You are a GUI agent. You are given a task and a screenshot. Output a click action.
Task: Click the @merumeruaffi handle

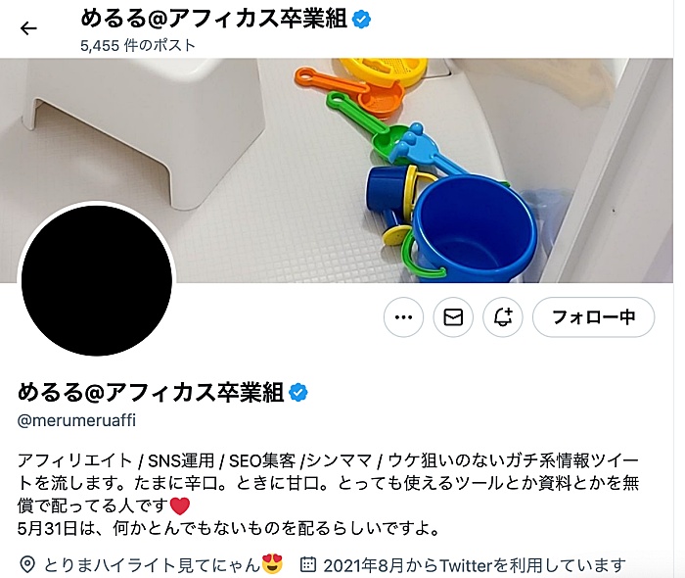pos(76,420)
